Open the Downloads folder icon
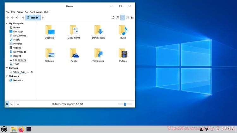This screenshot has width=237, height=133. pos(98,31)
